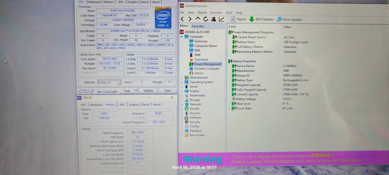Switch to SPD tab in lower CPU-Z

[x=122, y=105]
